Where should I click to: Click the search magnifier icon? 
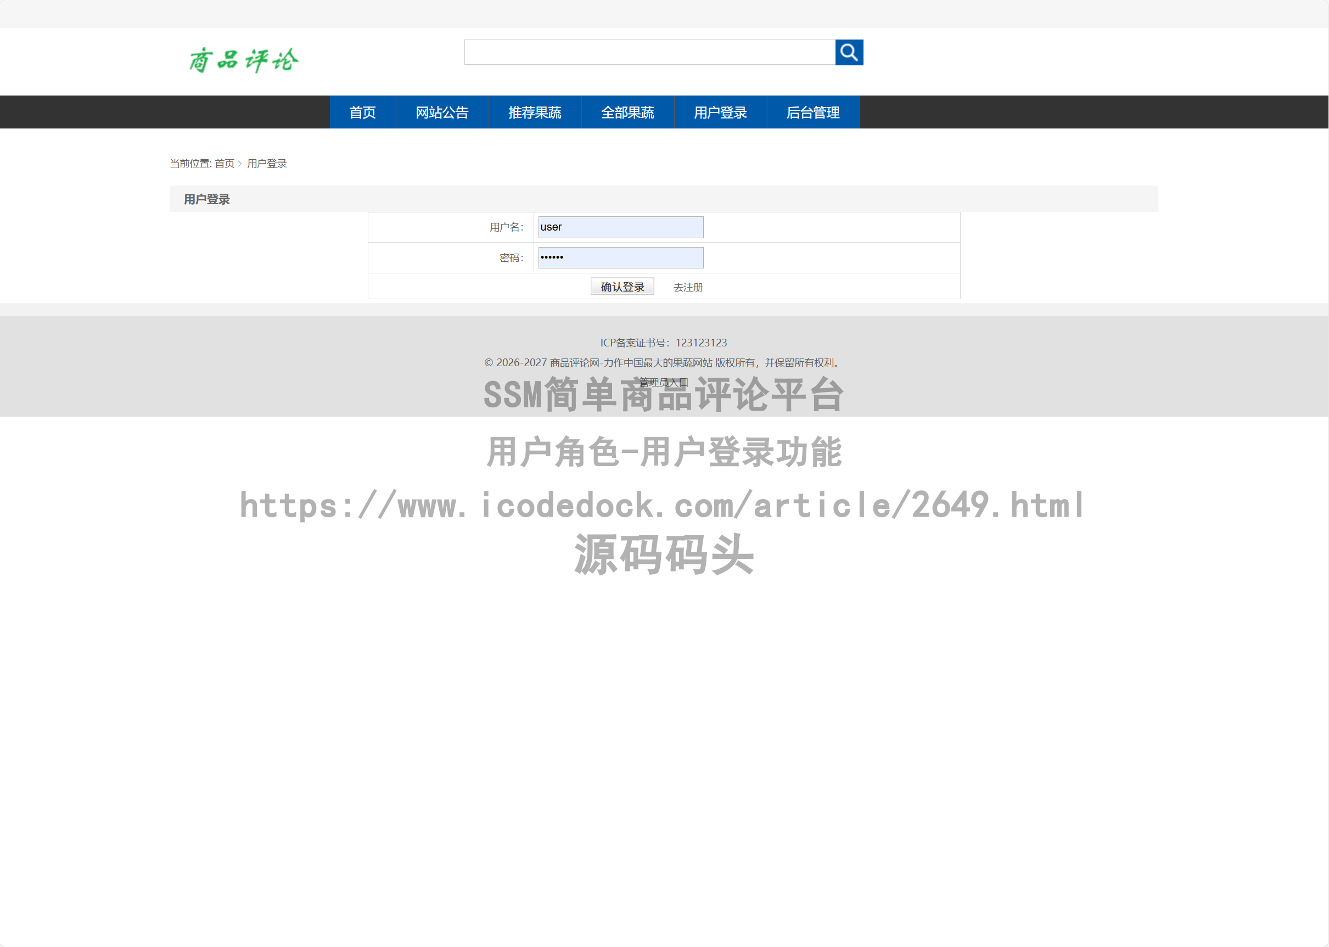pos(849,53)
